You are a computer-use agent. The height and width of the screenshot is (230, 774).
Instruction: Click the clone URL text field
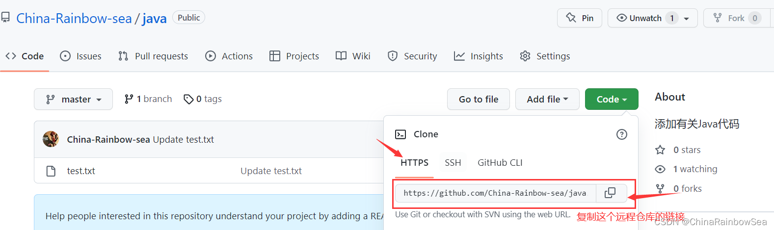[x=496, y=193]
